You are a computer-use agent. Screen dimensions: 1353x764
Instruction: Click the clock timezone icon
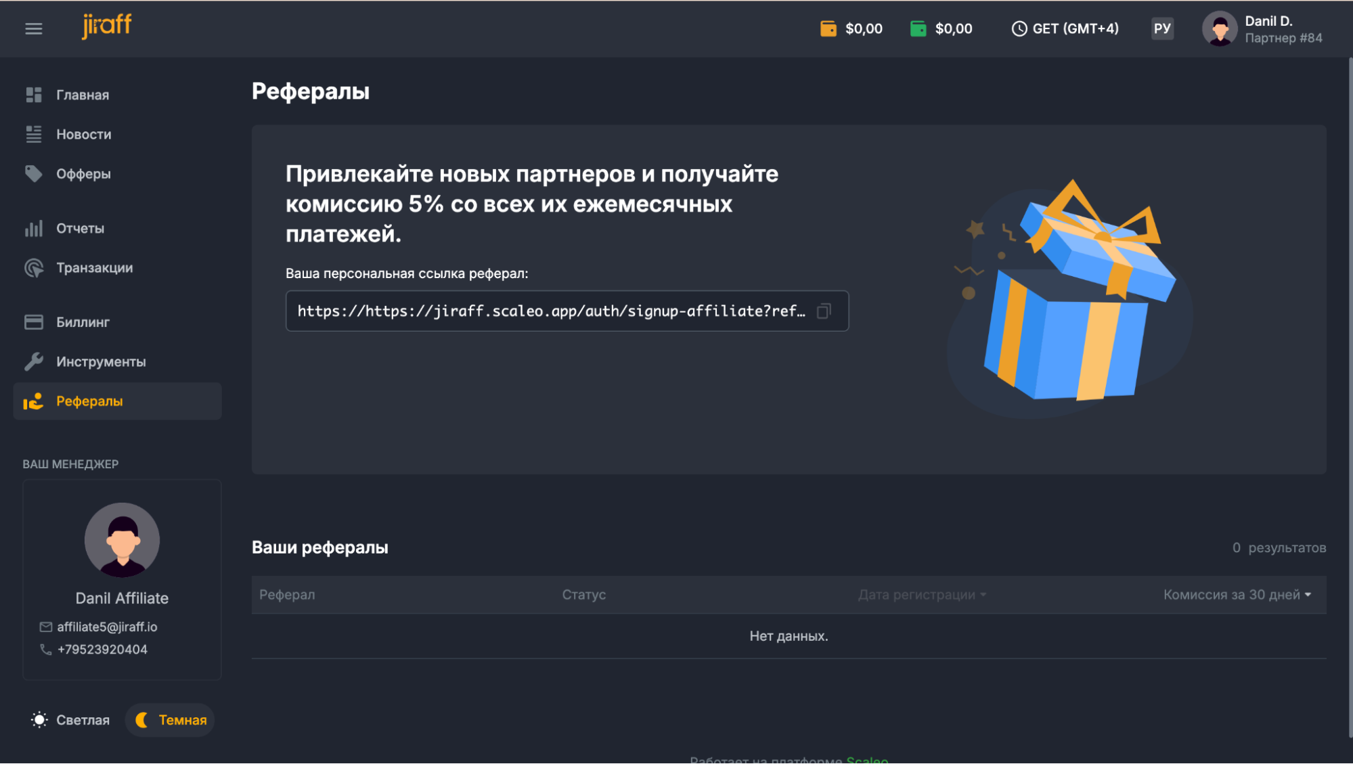click(1019, 28)
